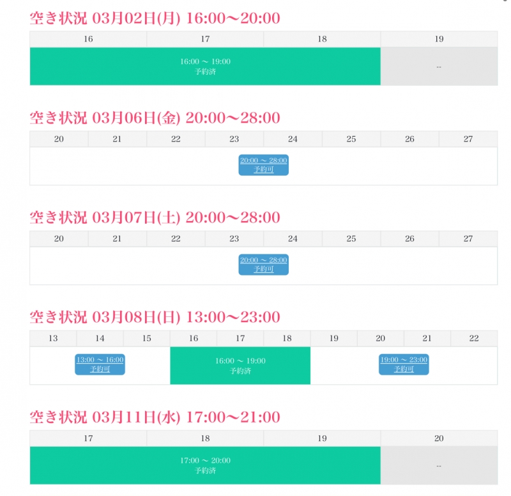Open the 20:00～28:00 bookable slot on 03月06日
Image resolution: width=511 pixels, height=496 pixels.
pos(263,165)
